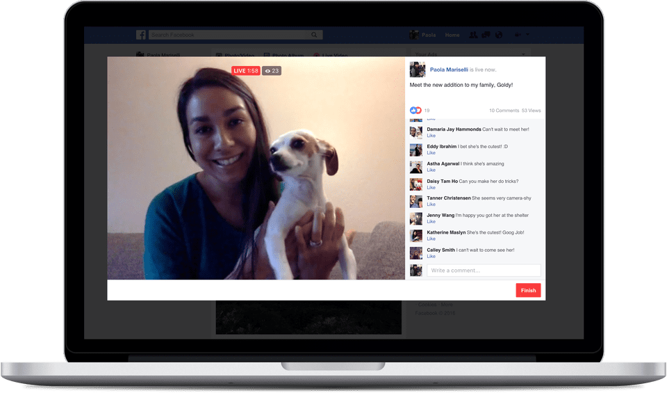The width and height of the screenshot is (667, 393).
Task: Select the Live Video tab behind the dialog
Action: tap(331, 55)
